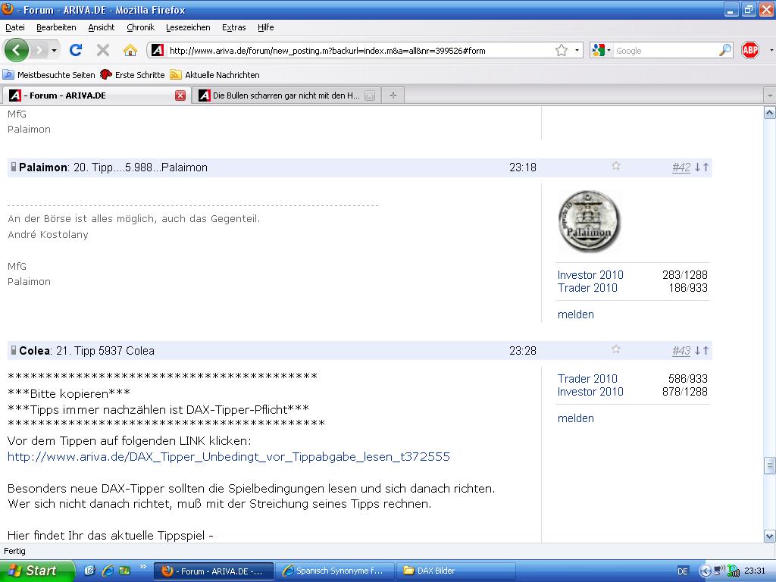This screenshot has height=582, width=776.
Task: Jump up from post #43 with up arrow
Action: click(x=706, y=350)
